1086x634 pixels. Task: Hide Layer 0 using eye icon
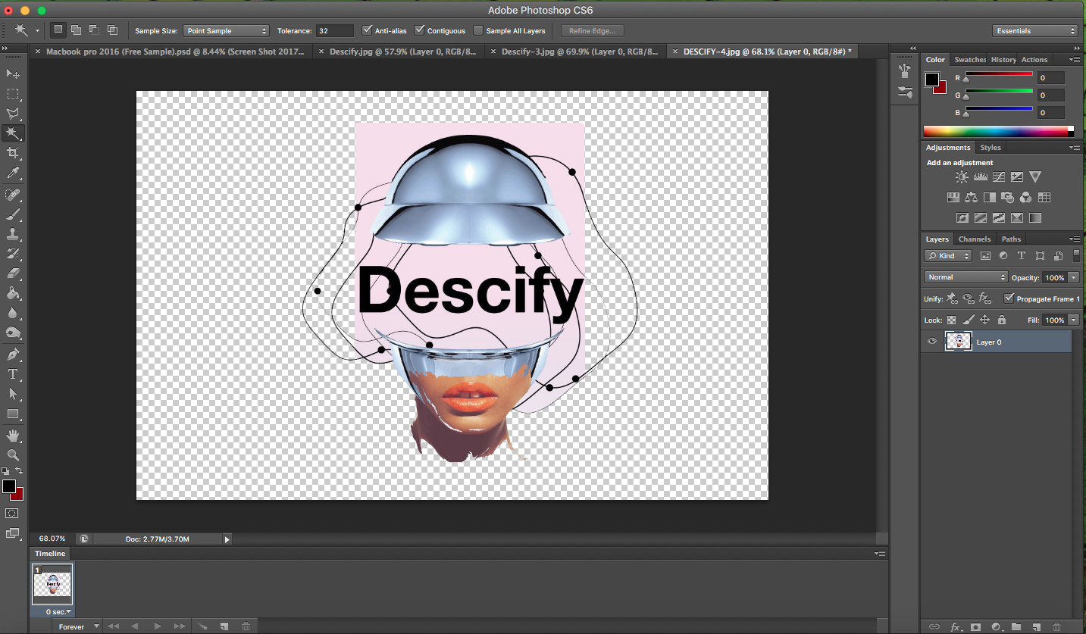[933, 342]
